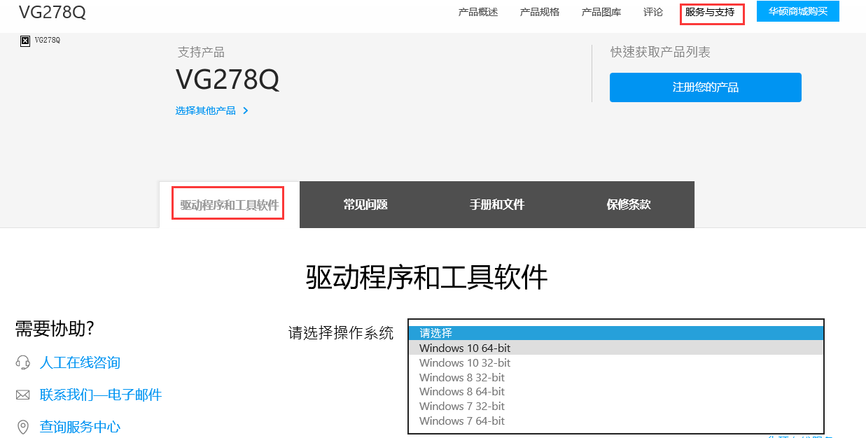This screenshot has width=866, height=438.
Task: Open the 产品图库 navigation item
Action: tap(601, 12)
